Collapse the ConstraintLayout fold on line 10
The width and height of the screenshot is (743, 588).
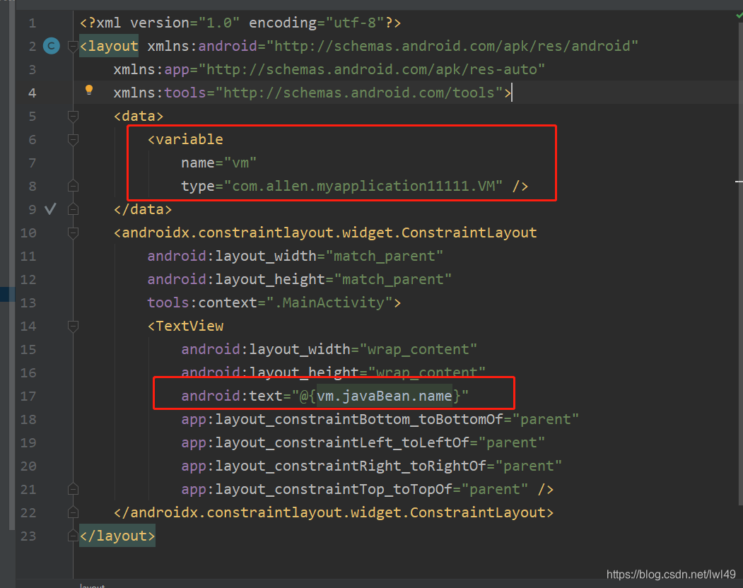point(73,233)
